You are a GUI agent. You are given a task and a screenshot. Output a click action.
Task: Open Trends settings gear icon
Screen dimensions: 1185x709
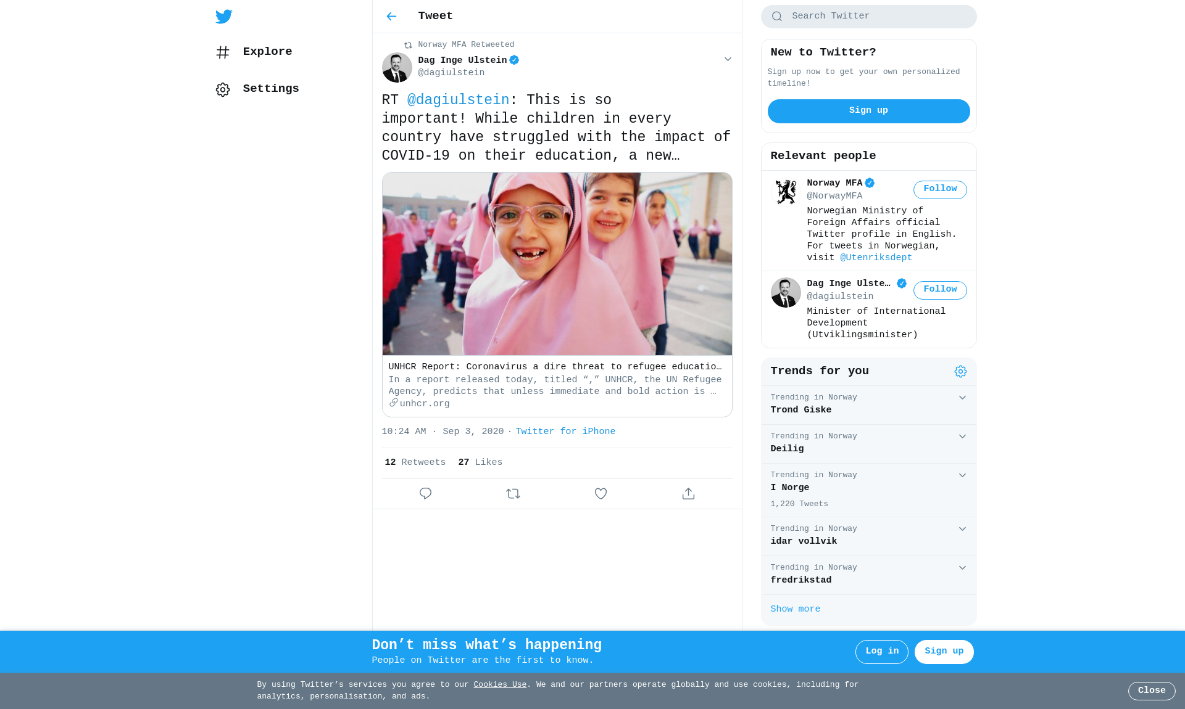coord(960,371)
